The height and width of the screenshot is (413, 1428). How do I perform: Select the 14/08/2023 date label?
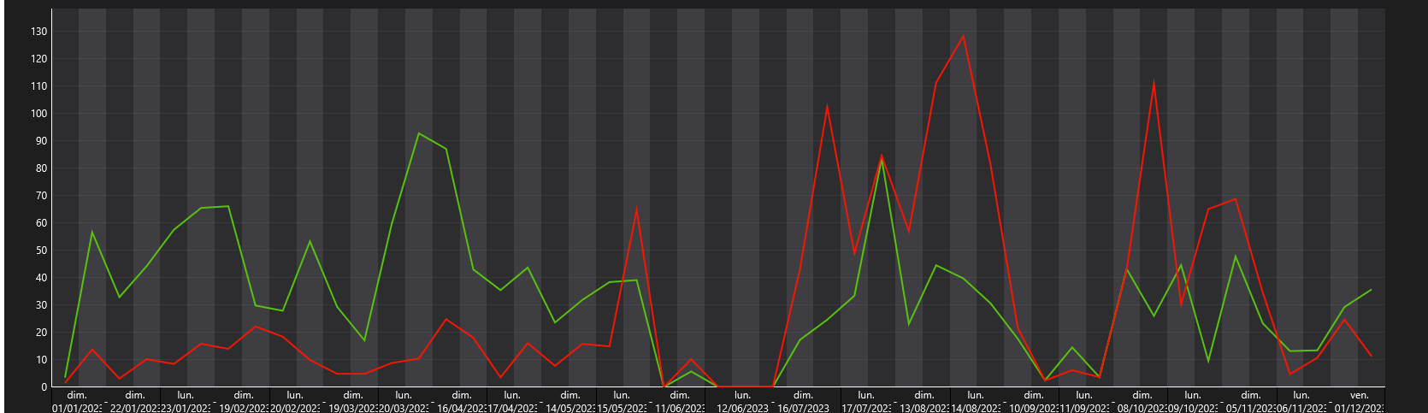(x=976, y=408)
